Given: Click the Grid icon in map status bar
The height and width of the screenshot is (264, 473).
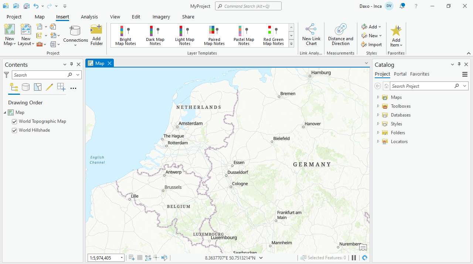Looking at the screenshot, I should pos(140,258).
